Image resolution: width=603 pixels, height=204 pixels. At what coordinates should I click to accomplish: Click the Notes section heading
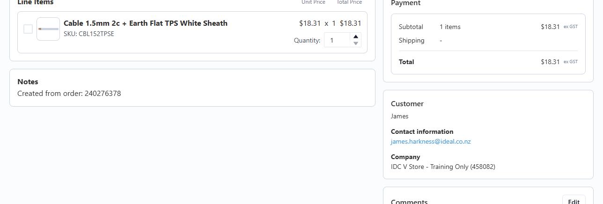pos(28,81)
